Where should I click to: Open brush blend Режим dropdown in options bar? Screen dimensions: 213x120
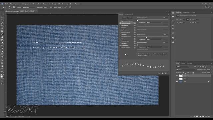29,7
